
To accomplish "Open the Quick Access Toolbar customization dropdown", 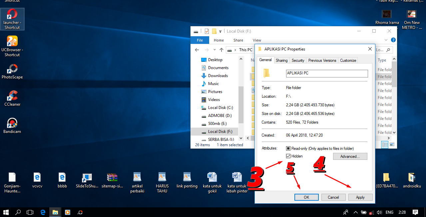I will pos(220,31).
